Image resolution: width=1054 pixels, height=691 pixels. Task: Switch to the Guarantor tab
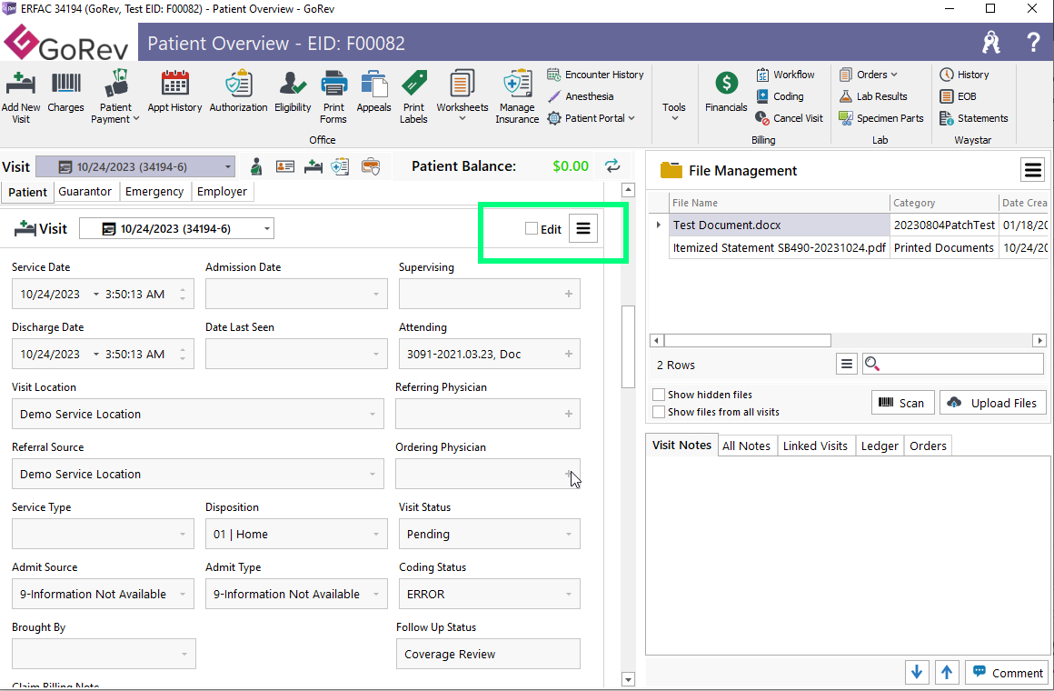pyautogui.click(x=85, y=191)
